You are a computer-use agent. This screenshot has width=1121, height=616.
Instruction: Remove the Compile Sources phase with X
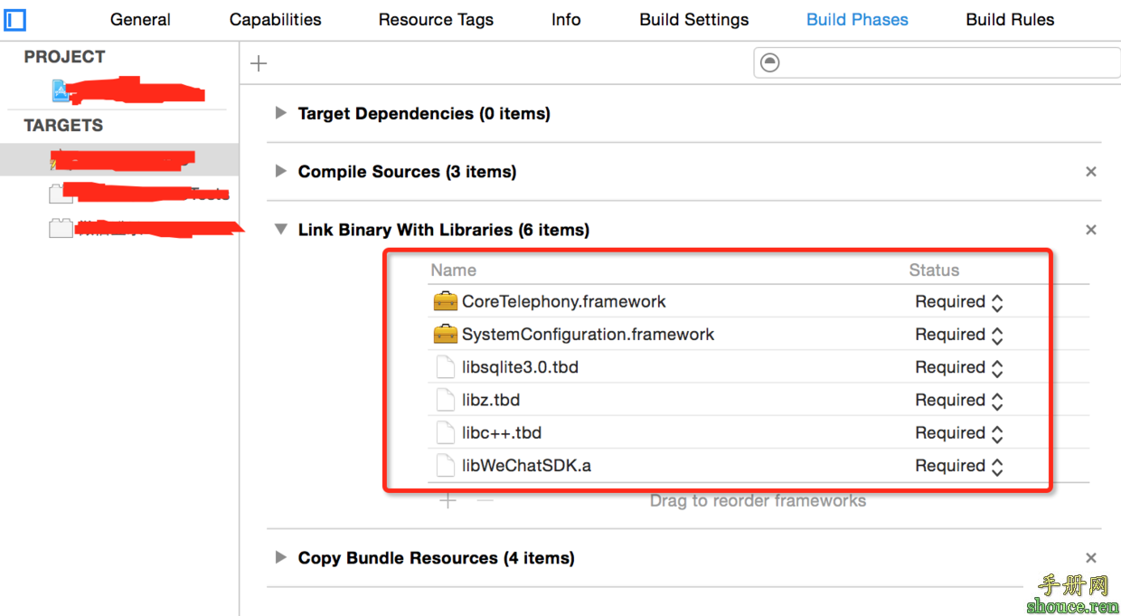[1090, 172]
